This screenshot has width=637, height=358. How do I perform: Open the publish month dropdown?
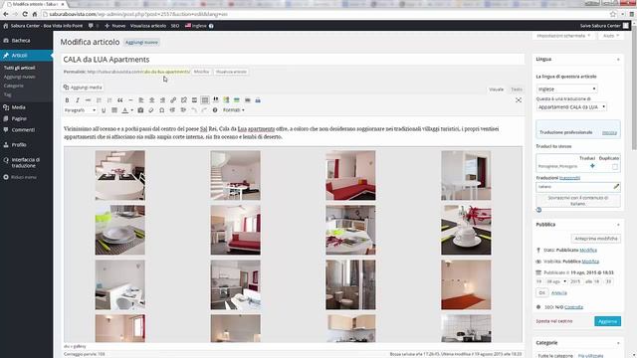pyautogui.click(x=556, y=281)
